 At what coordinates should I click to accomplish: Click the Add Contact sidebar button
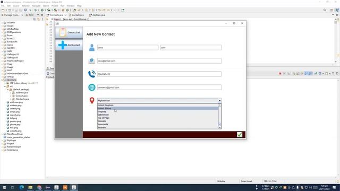(69, 45)
